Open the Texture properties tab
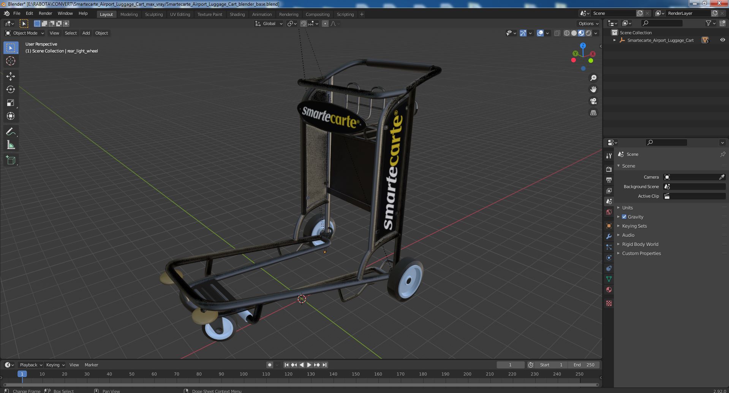Screen dimensions: 729x393 tap(609, 303)
